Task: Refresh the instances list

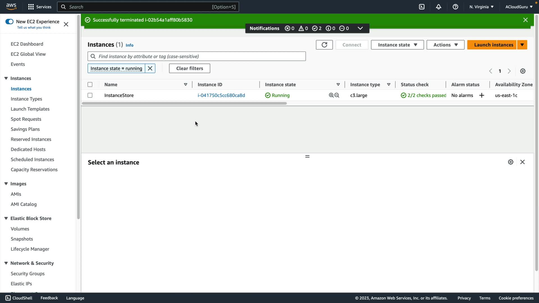Action: tap(324, 45)
